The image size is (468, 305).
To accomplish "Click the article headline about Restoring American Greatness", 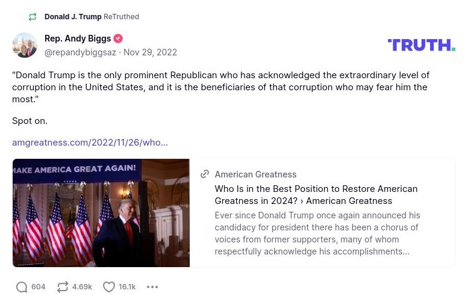I will coord(316,194).
